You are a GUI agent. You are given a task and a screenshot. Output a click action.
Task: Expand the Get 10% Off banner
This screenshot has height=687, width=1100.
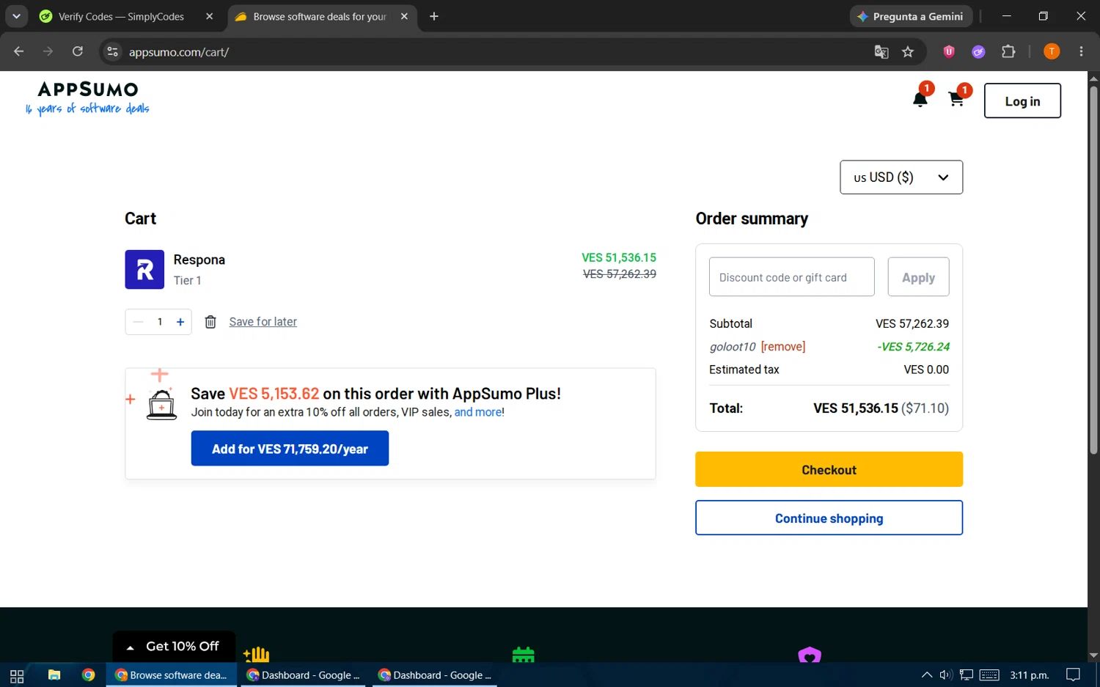coord(174,646)
